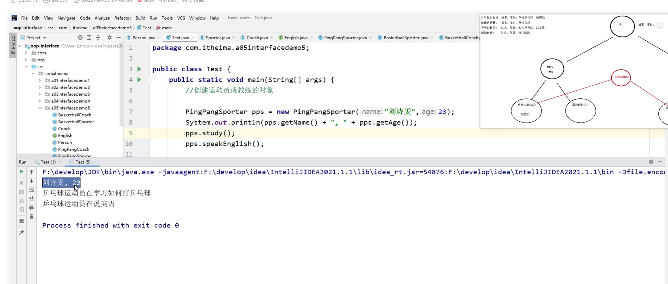Collapse the a05interfacedemo5 folder
The height and width of the screenshot is (284, 668).
click(40, 108)
